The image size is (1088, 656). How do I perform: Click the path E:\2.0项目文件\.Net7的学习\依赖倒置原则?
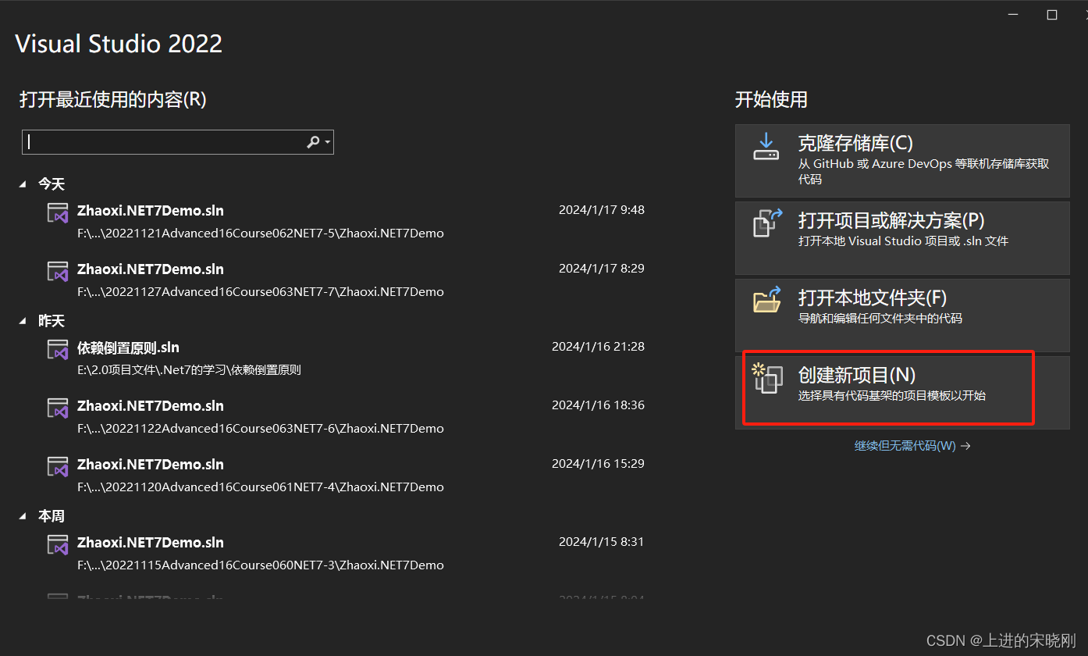pos(189,370)
